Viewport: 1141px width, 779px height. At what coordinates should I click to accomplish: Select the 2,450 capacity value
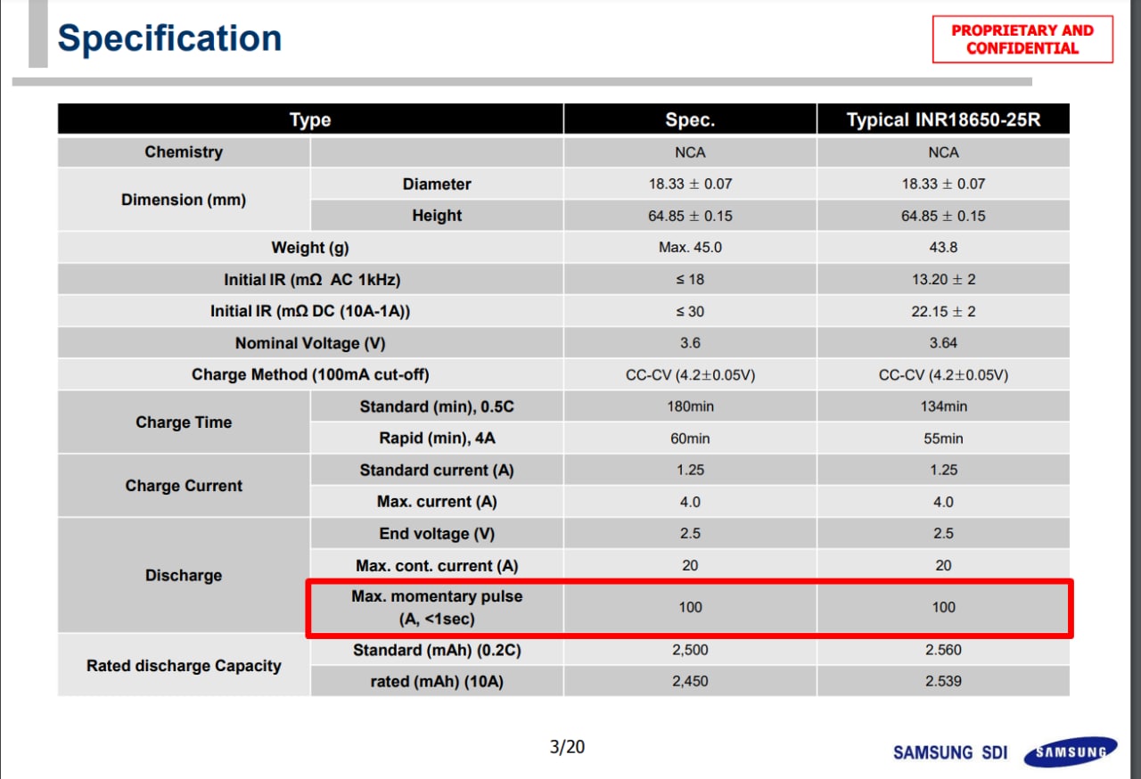click(x=690, y=682)
